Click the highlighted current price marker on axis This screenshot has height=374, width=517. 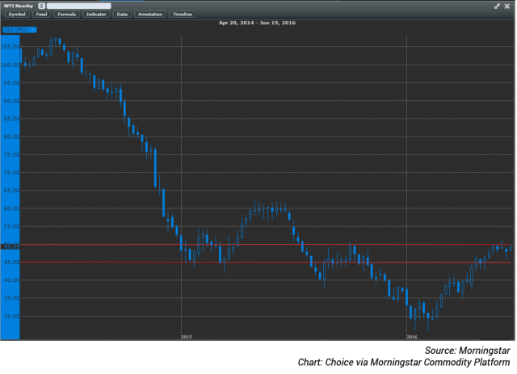[x=11, y=246]
